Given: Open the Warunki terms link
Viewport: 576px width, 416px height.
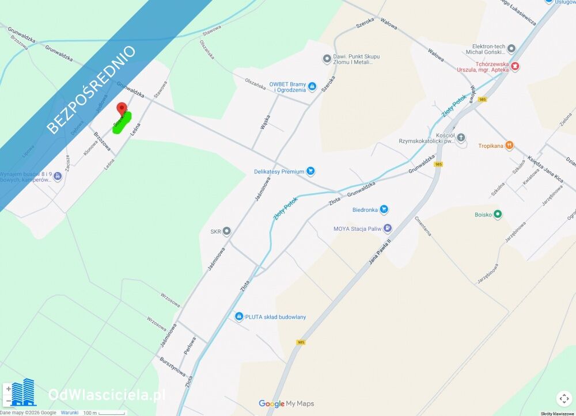Looking at the screenshot, I should (70, 413).
